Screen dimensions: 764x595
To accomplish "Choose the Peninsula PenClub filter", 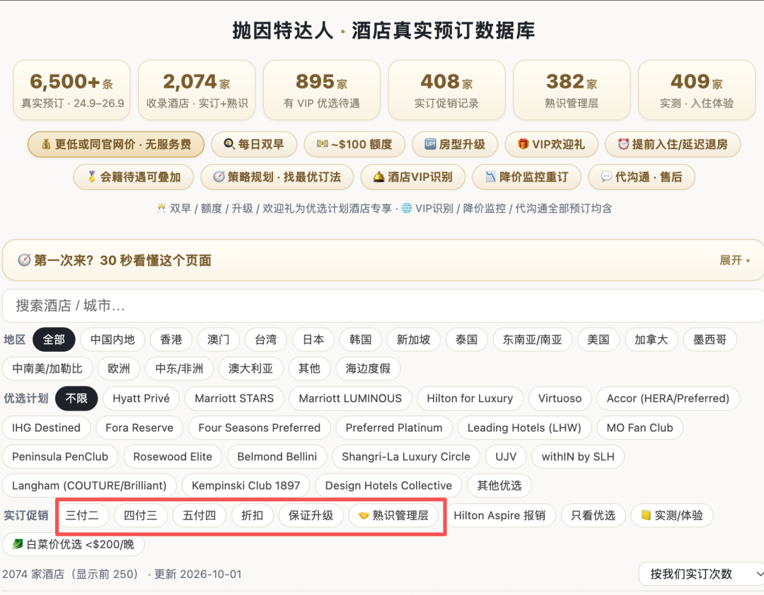I will 60,456.
